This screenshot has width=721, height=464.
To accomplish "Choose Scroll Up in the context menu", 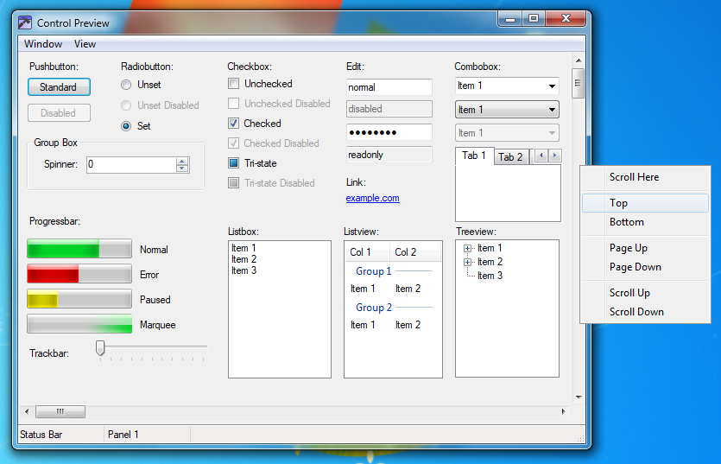I will click(x=645, y=293).
